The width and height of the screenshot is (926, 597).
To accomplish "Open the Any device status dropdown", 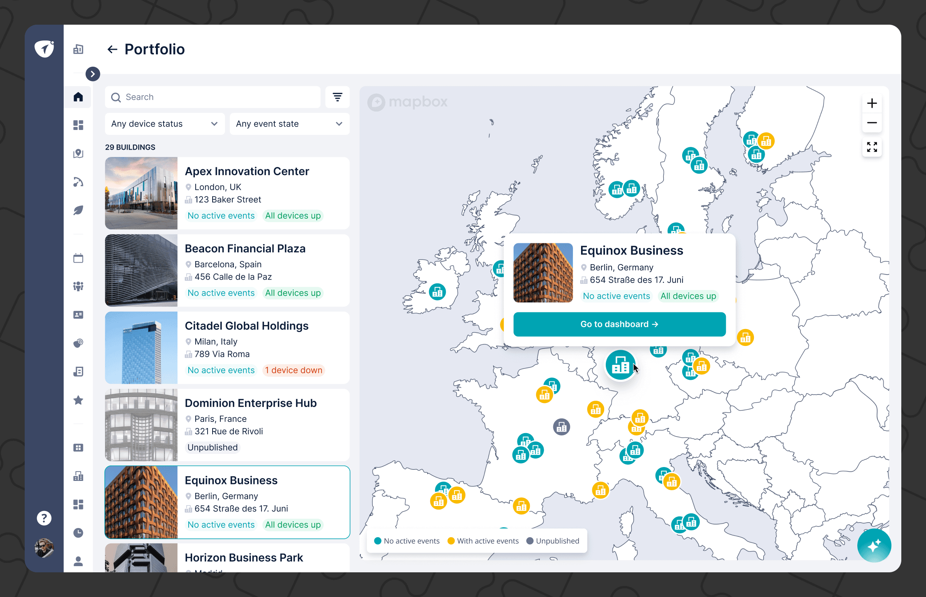I will 164,124.
